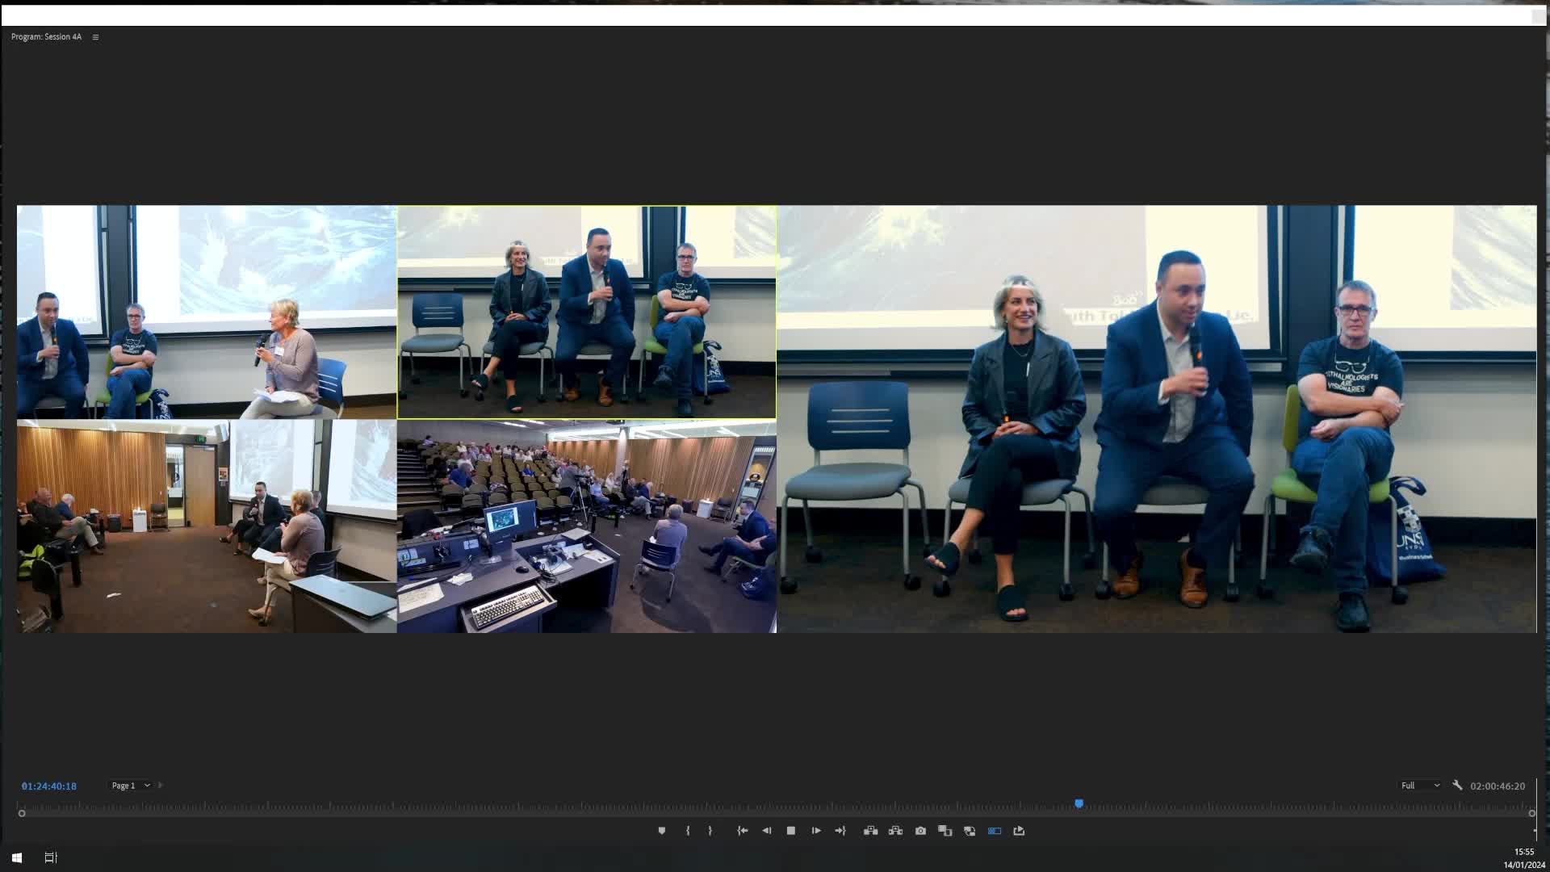Export frame with the camera icon
The height and width of the screenshot is (872, 1550).
(x=920, y=831)
